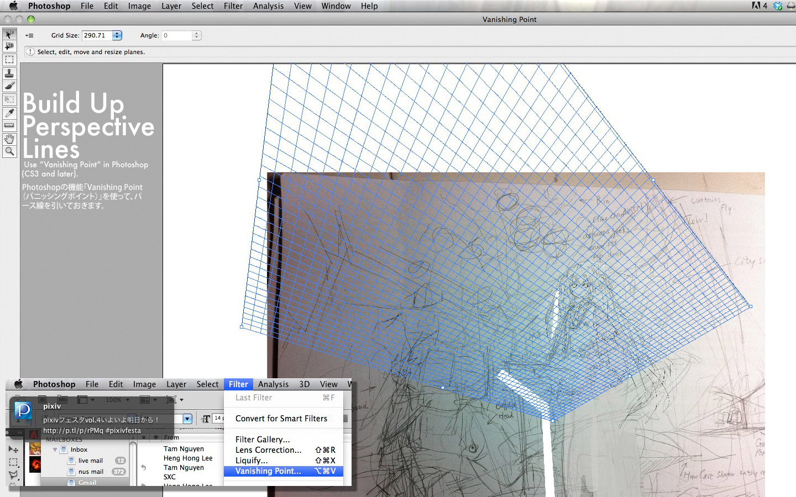Pick the Brush tool
The width and height of the screenshot is (796, 497).
click(9, 86)
